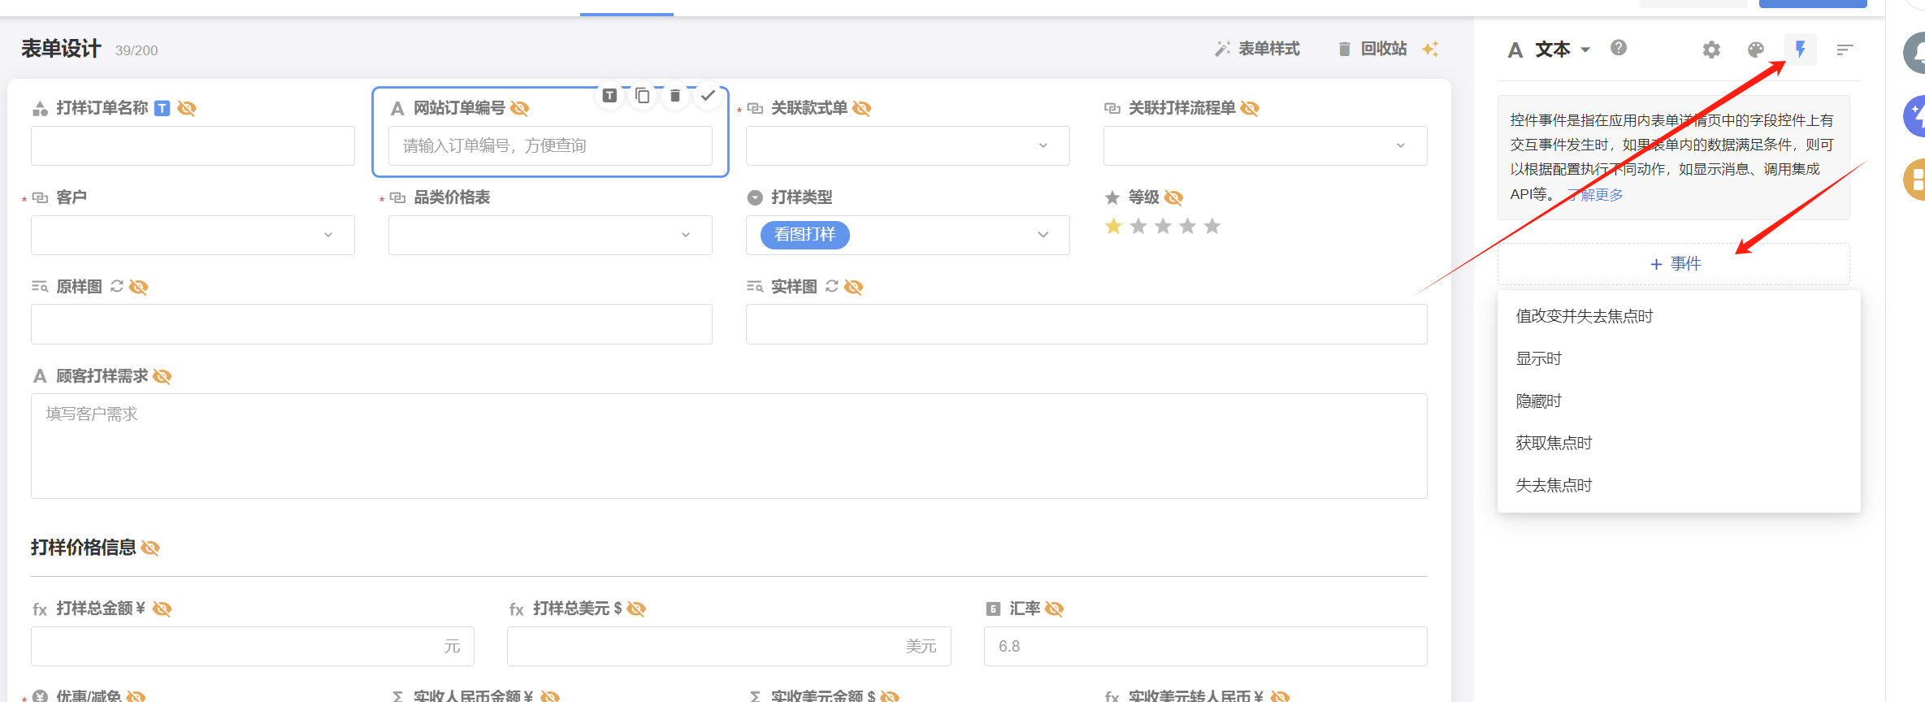
Task: Open the 了解更多 link
Action: click(x=1596, y=194)
